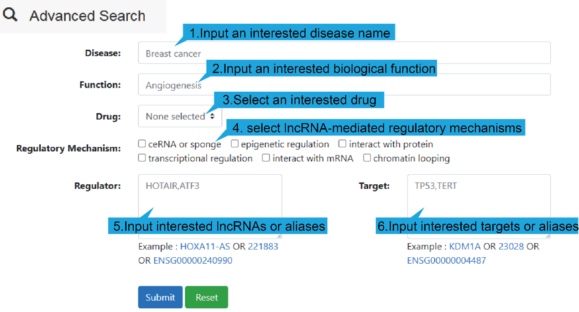Click the Target text area
The width and height of the screenshot is (579, 312).
pos(478,196)
